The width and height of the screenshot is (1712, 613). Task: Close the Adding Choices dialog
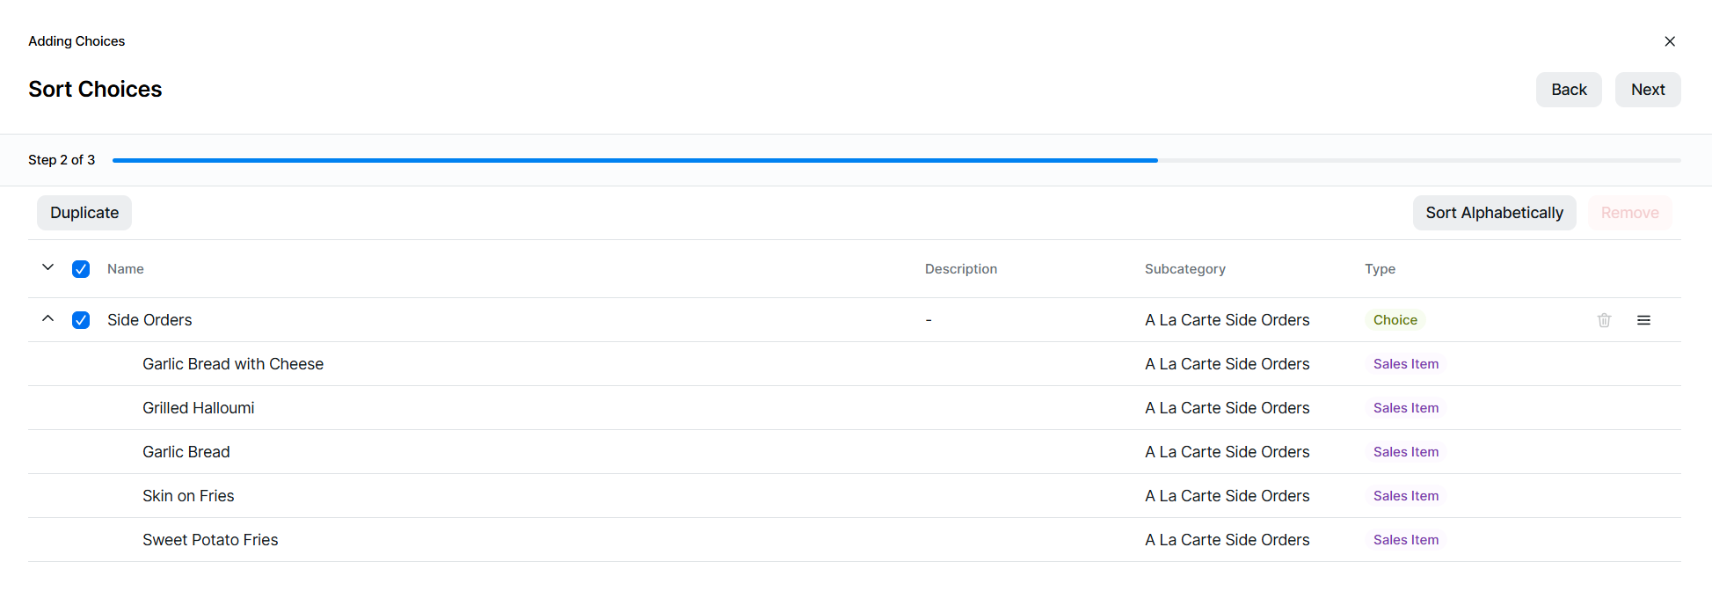coord(1669,41)
